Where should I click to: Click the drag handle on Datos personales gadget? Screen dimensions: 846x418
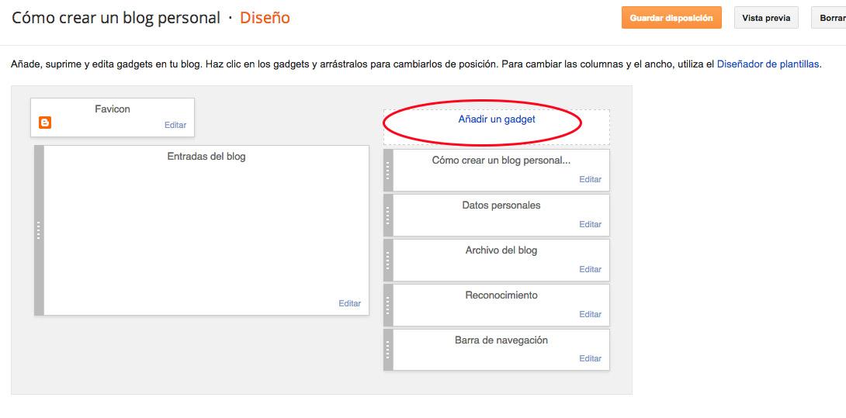coord(388,216)
